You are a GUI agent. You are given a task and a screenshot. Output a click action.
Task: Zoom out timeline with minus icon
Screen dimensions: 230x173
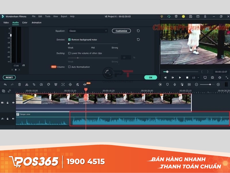coord(196,84)
